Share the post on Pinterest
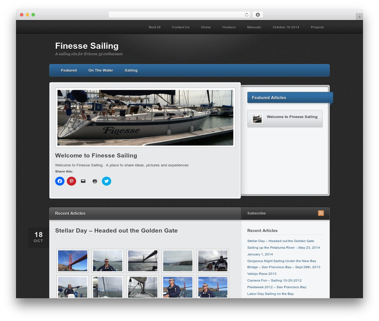This screenshot has width=379, height=321. coord(71,181)
